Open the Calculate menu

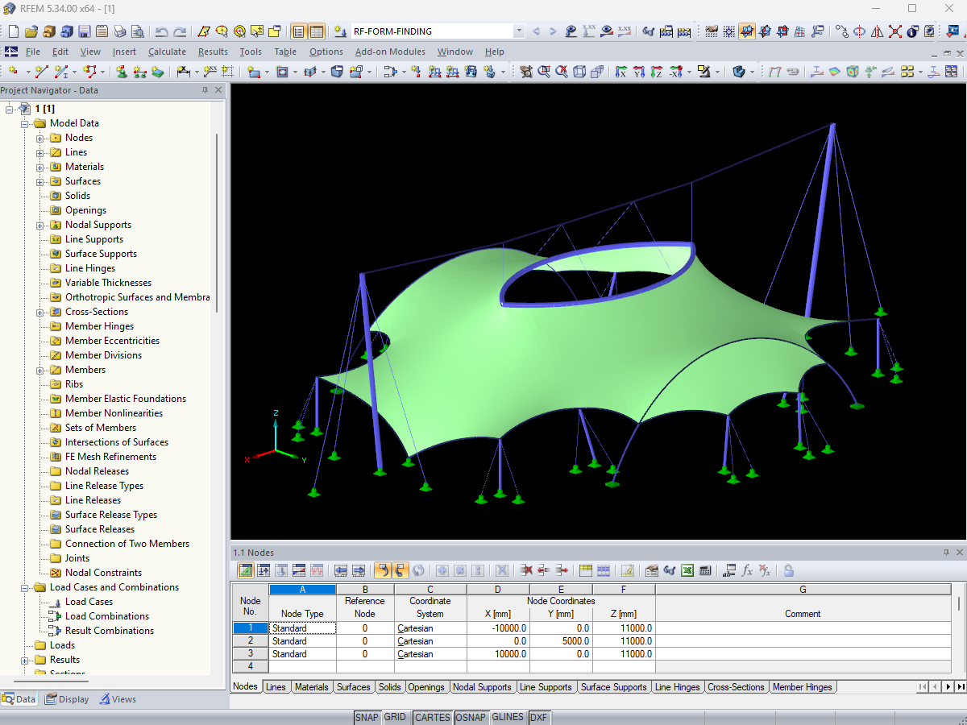[167, 52]
